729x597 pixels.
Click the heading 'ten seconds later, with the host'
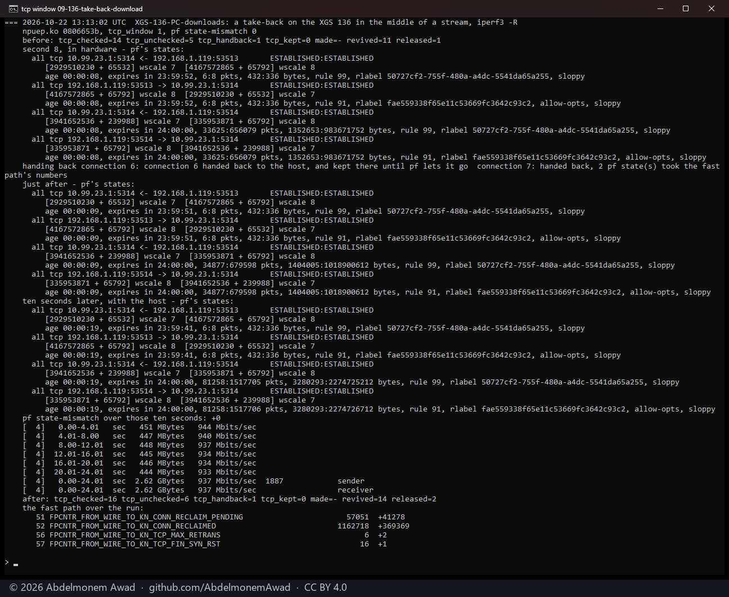tap(94, 301)
